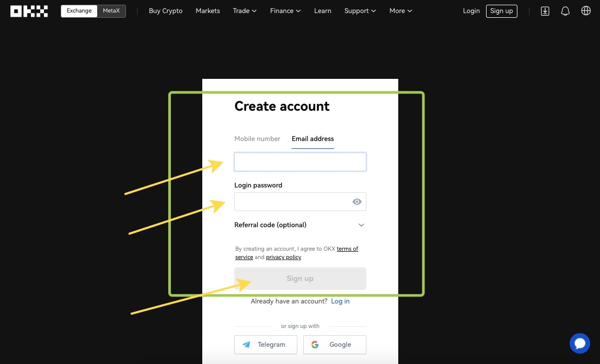Click the header Sign up button

501,11
